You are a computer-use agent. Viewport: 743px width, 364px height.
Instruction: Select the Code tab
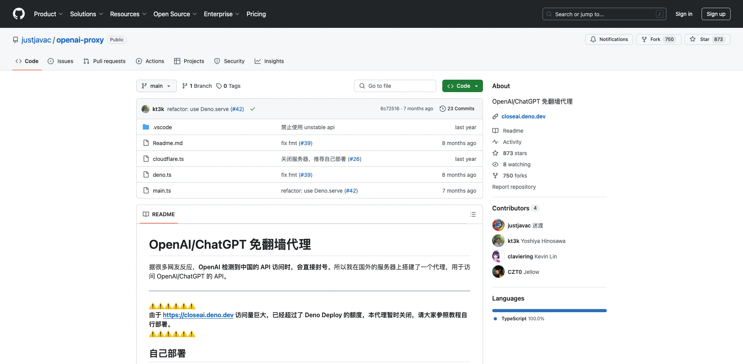27,61
